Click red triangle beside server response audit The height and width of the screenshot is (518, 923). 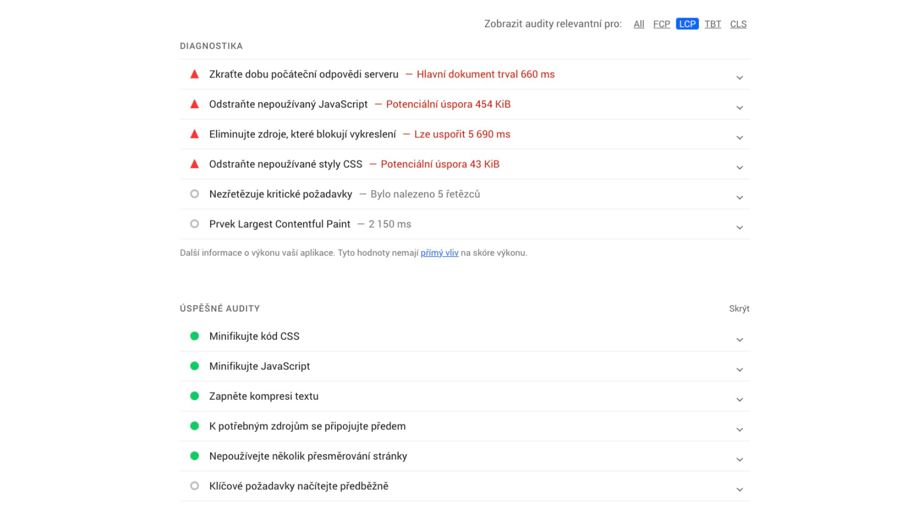194,74
